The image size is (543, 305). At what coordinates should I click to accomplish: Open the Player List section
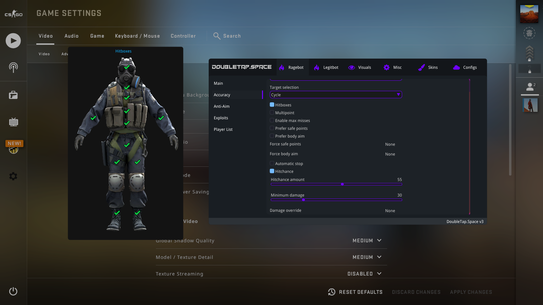coord(223,129)
